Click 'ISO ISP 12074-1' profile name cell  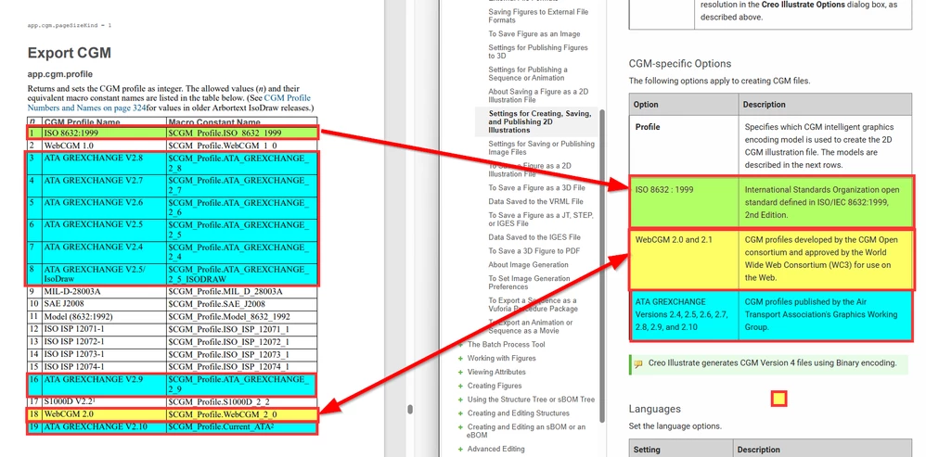(x=104, y=367)
